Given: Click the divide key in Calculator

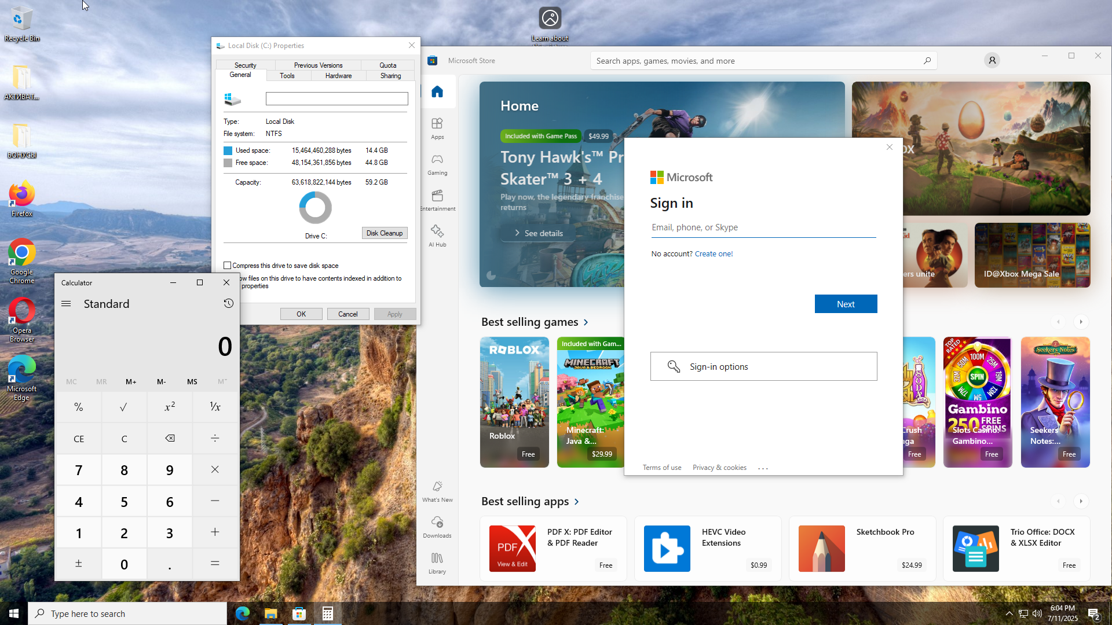Looking at the screenshot, I should tap(215, 439).
